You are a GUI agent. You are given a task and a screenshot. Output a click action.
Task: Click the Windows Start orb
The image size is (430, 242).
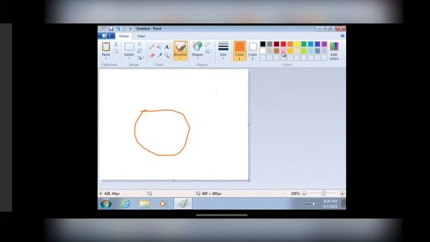(x=106, y=204)
